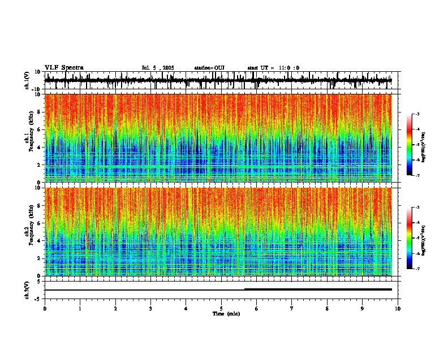
Task: Click inside the ch.1 spectrogram panel
Action: pyautogui.click(x=218, y=138)
